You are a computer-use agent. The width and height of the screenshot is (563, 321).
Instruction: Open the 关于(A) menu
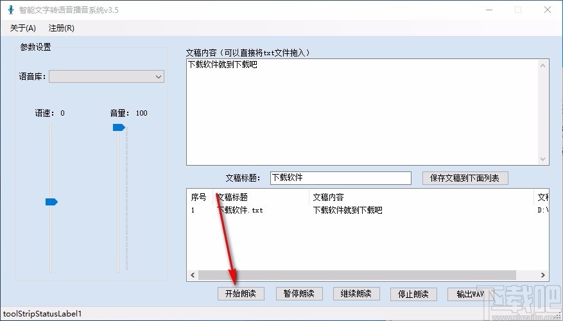(x=23, y=28)
